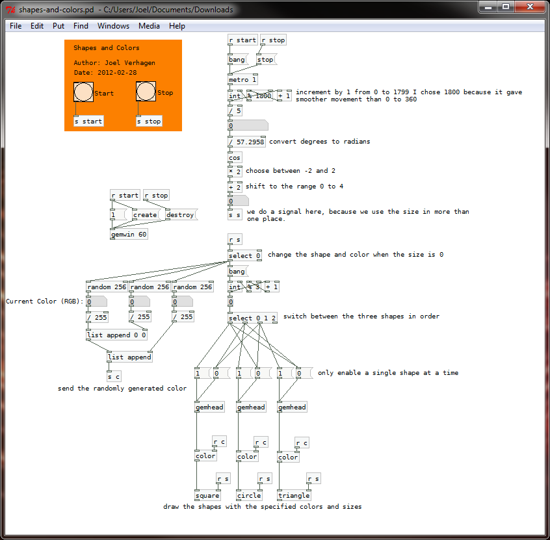Screen dimensions: 550x540
Task: Click the 'create' message box
Action: [x=146, y=214]
